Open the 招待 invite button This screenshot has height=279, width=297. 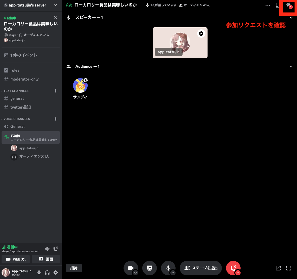[x=74, y=268]
